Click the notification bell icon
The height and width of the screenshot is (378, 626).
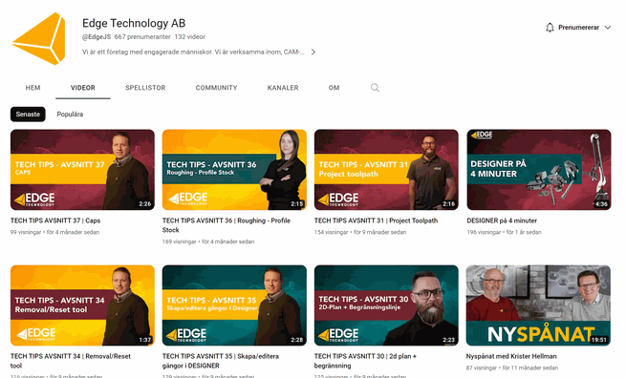click(550, 27)
